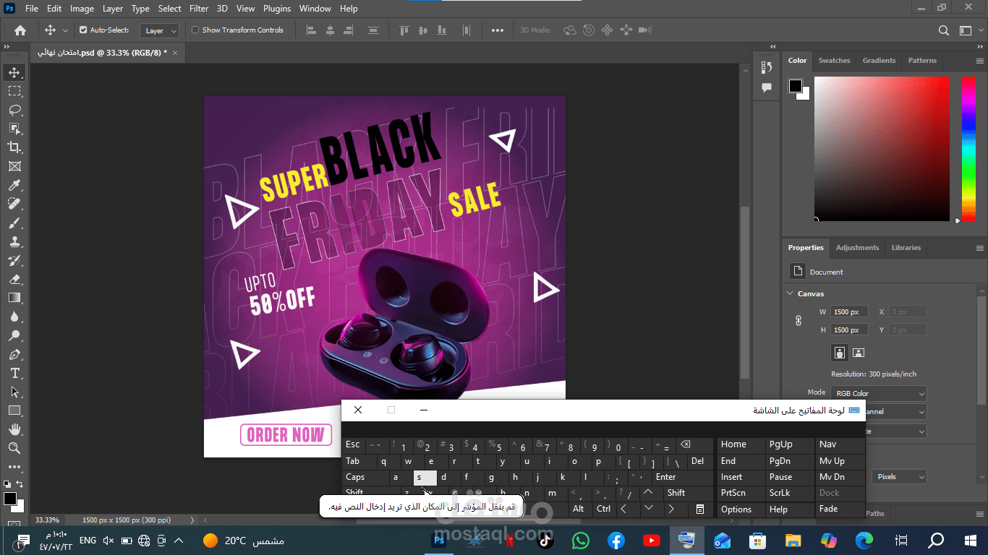The width and height of the screenshot is (988, 555).
Task: Toggle the Caps key on on-screen keyboard
Action: [364, 477]
